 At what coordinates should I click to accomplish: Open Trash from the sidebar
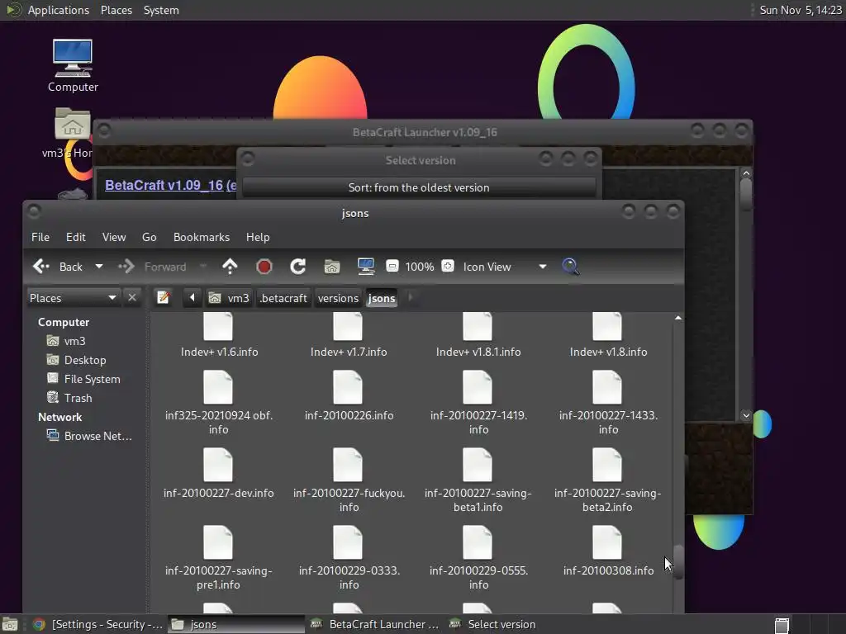(69, 398)
